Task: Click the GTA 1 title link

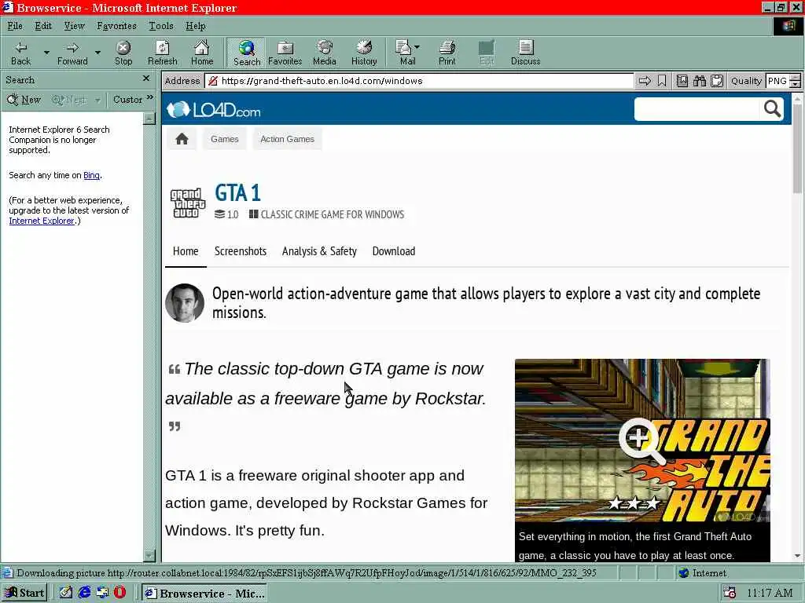Action: (237, 193)
